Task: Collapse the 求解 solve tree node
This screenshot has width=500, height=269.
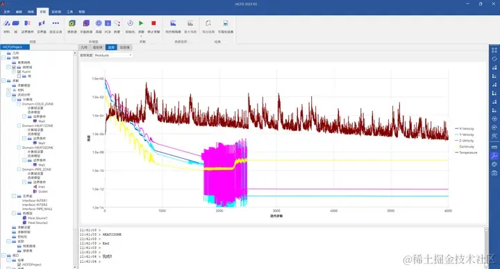Action: [x=3, y=81]
